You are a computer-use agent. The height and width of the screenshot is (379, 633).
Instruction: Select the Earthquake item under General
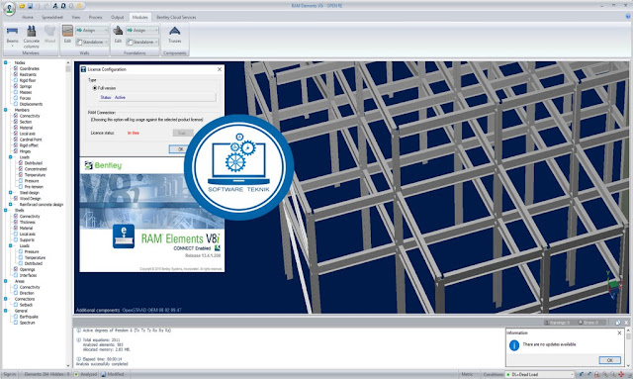[29, 317]
